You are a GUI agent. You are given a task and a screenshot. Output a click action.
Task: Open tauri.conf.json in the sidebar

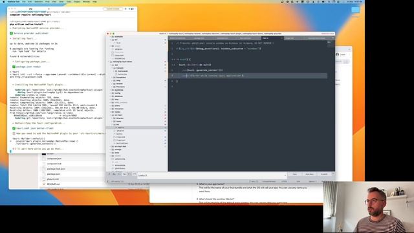coord(122,143)
